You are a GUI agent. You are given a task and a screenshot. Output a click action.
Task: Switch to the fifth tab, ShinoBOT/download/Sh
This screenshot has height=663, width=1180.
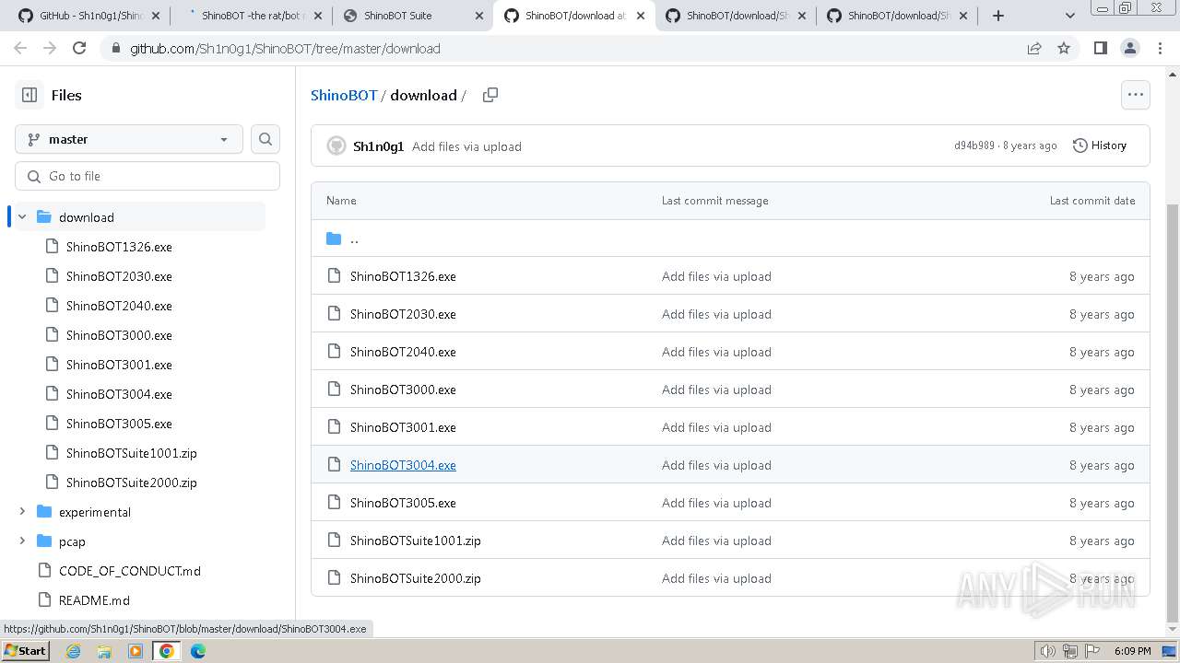735,16
